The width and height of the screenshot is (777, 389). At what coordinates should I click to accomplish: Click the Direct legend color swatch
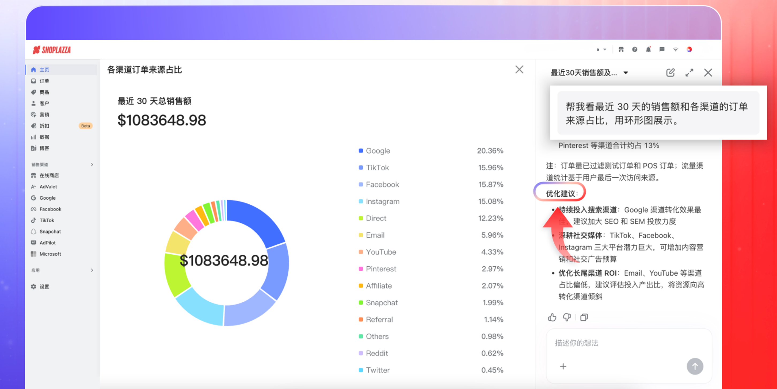[x=361, y=218]
